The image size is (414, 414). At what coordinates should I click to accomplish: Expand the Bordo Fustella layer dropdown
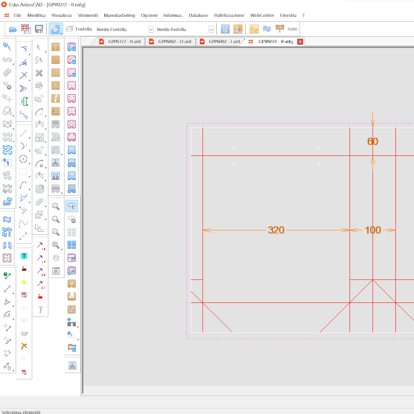pyautogui.click(x=151, y=29)
